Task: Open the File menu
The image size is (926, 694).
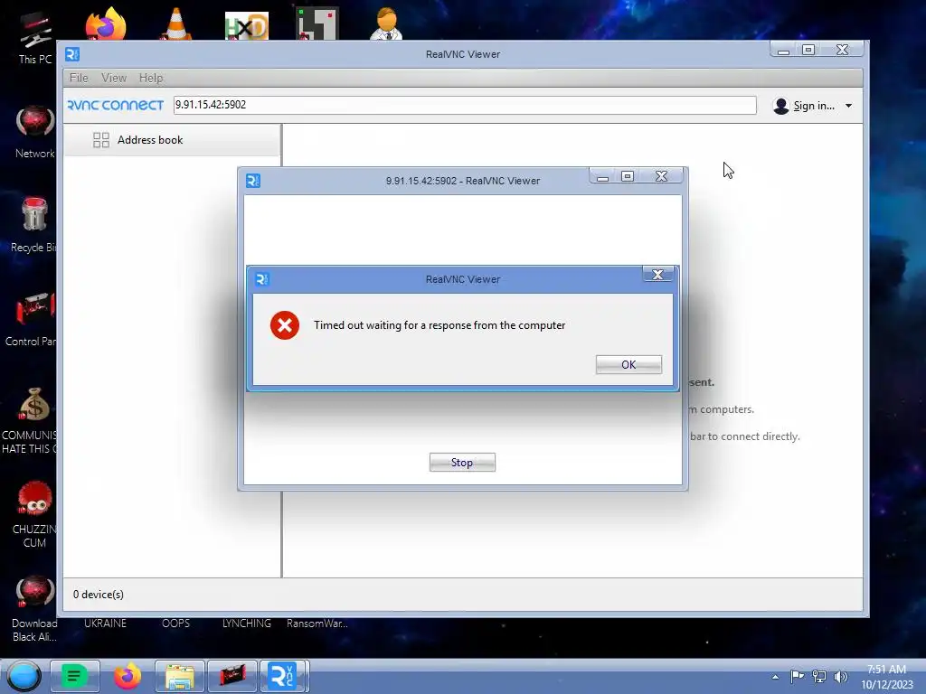Action: [79, 78]
